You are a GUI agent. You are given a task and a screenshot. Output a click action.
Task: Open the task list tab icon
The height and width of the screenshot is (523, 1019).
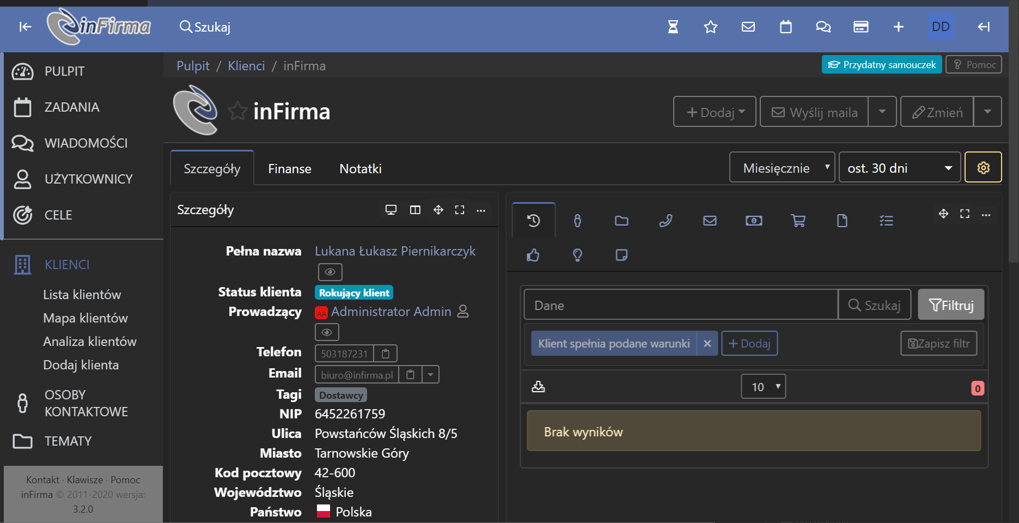pos(886,221)
